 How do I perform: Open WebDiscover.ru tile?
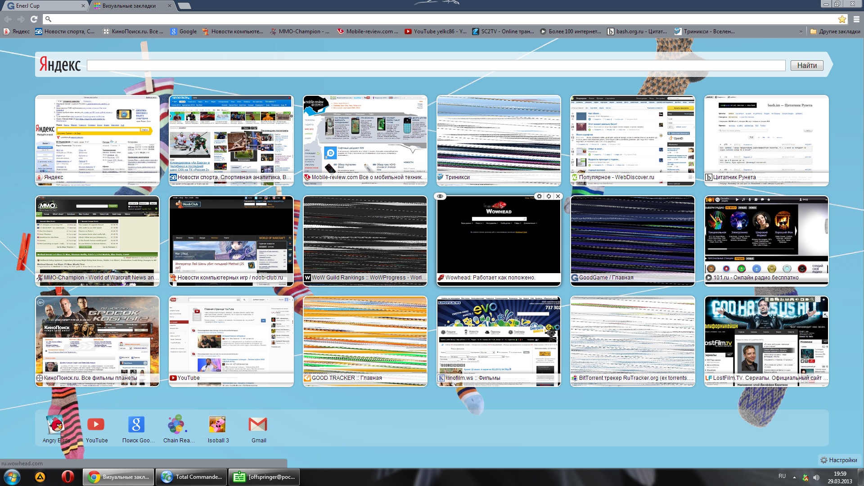633,140
